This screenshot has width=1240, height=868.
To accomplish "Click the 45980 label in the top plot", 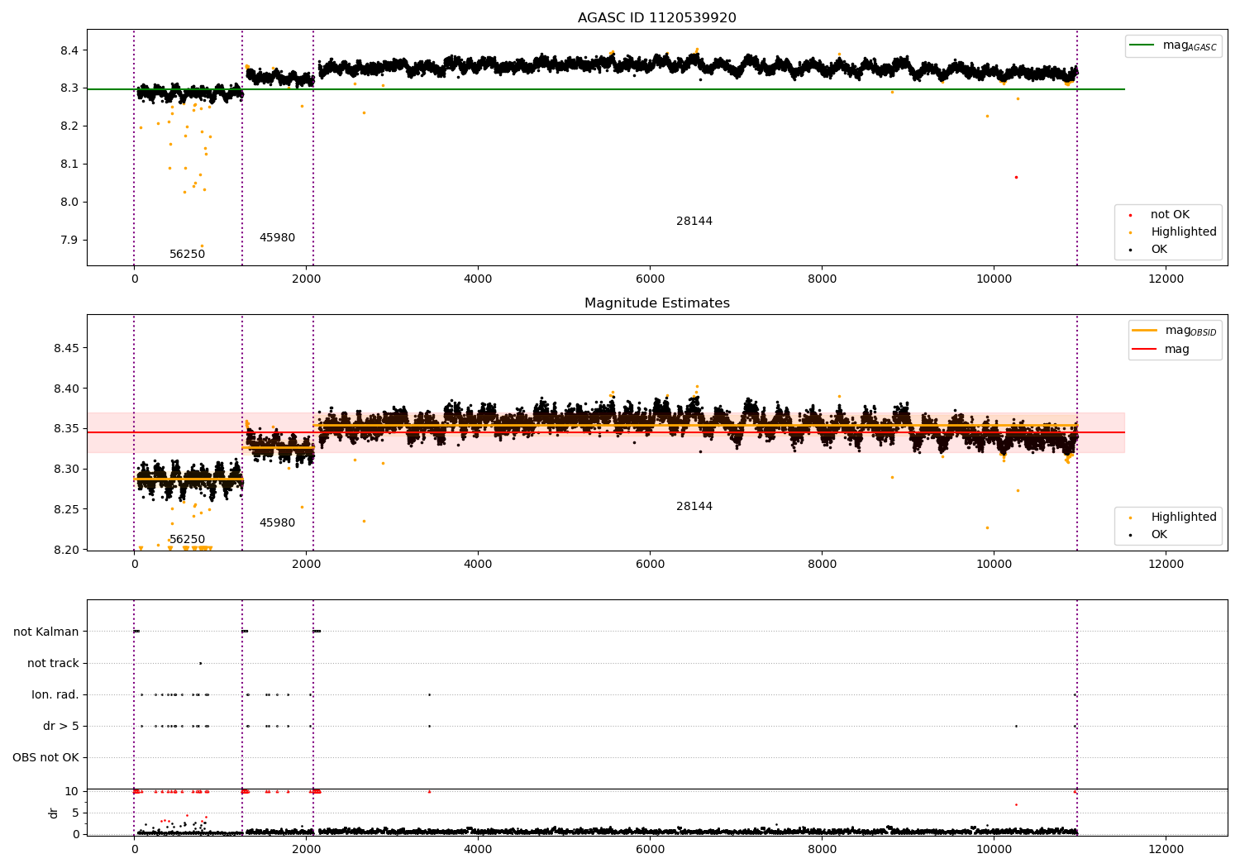I will point(277,238).
